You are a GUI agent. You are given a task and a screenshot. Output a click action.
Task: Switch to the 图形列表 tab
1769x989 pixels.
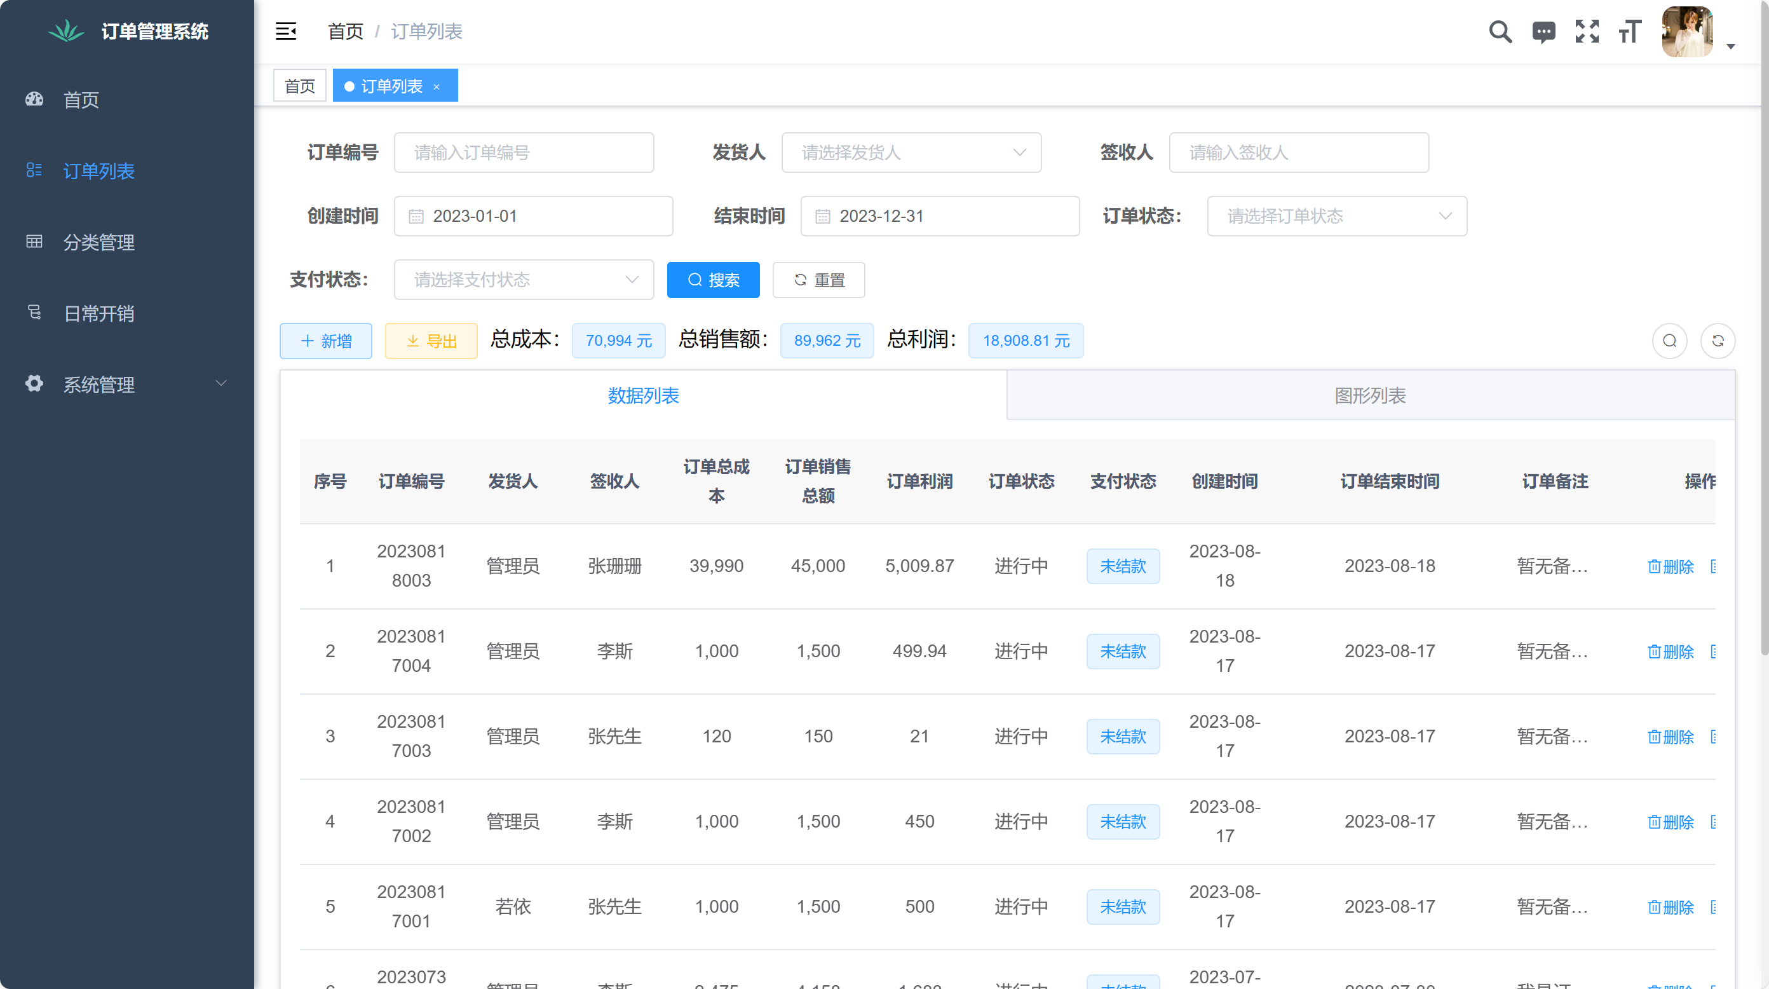pyautogui.click(x=1371, y=395)
